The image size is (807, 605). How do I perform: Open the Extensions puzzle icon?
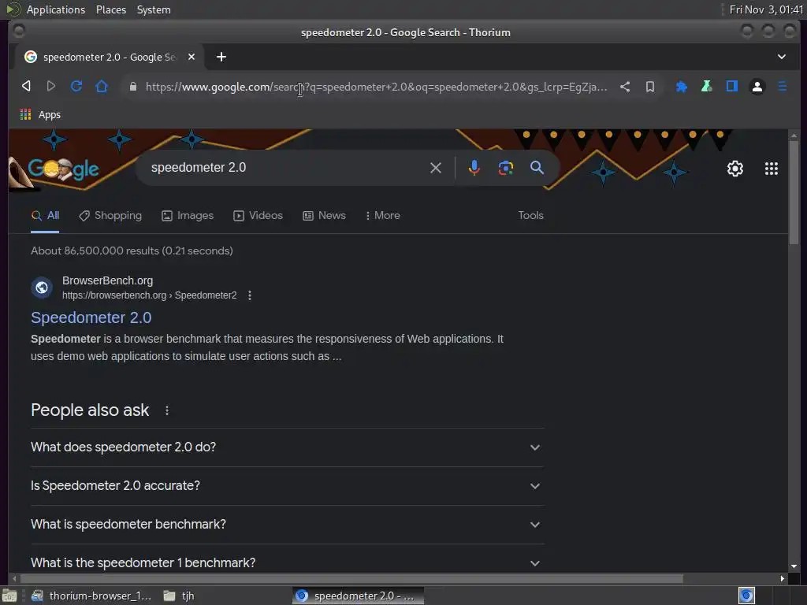pyautogui.click(x=681, y=87)
